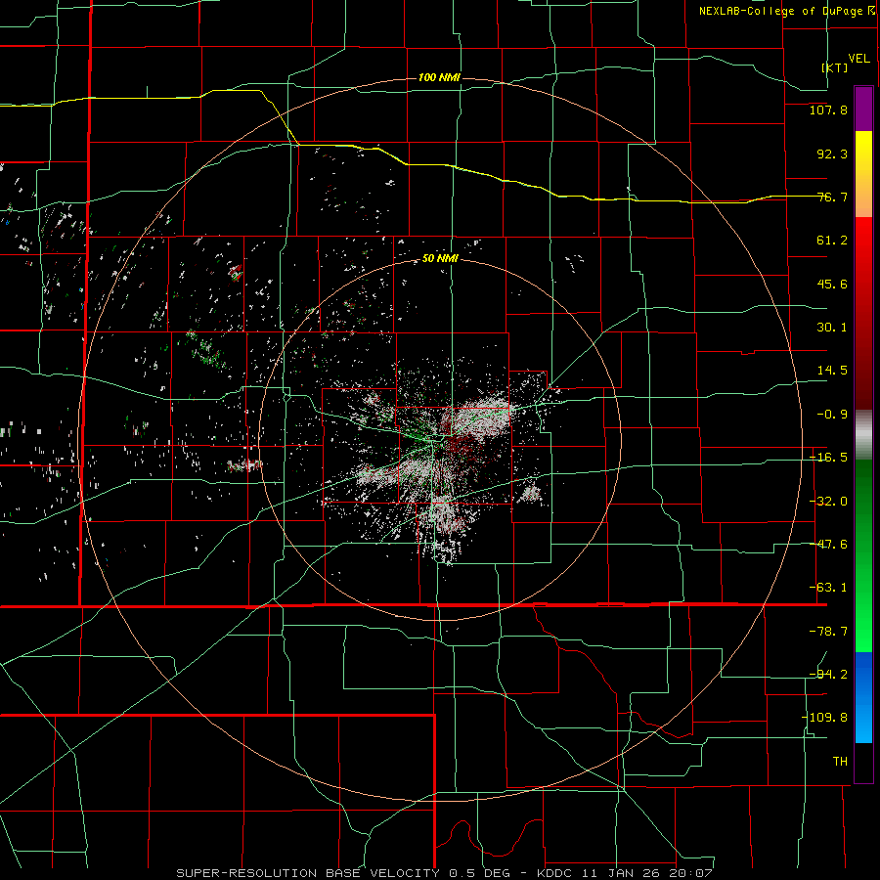Click the 100 NMI range ring label
This screenshot has width=880, height=880.
pyautogui.click(x=439, y=77)
